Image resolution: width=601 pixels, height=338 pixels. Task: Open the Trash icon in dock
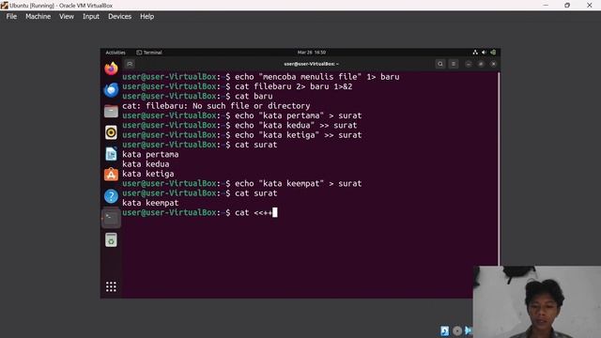click(111, 240)
